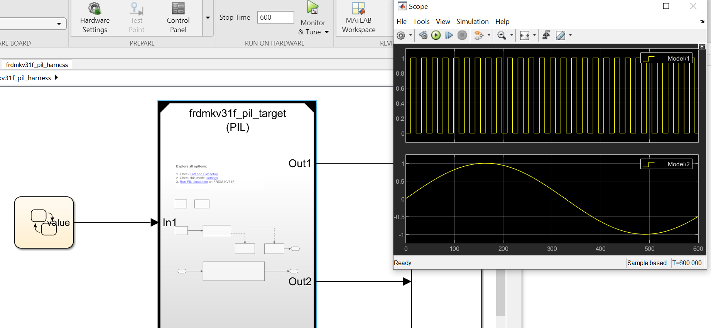Open the scale axes options dropdown
Image resolution: width=711 pixels, height=328 pixels.
coord(534,36)
